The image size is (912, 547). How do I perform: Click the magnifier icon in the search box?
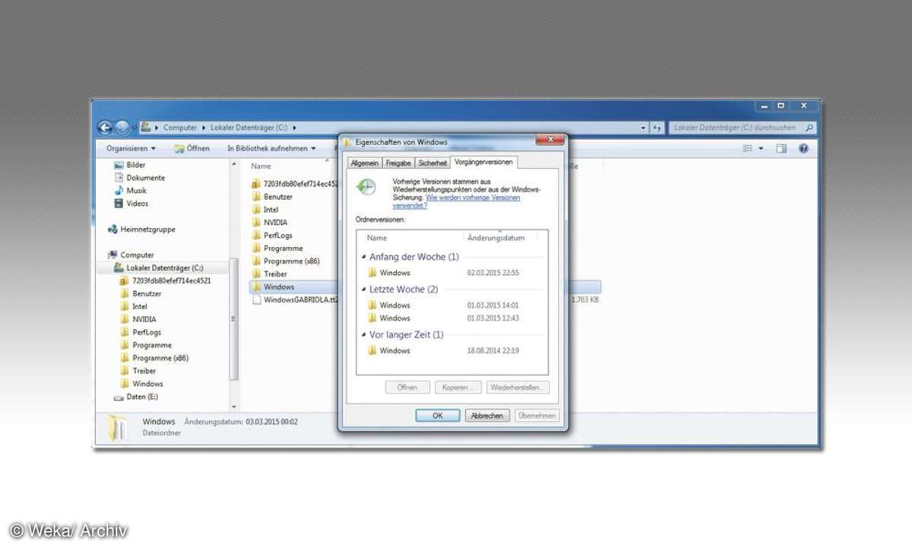(809, 128)
